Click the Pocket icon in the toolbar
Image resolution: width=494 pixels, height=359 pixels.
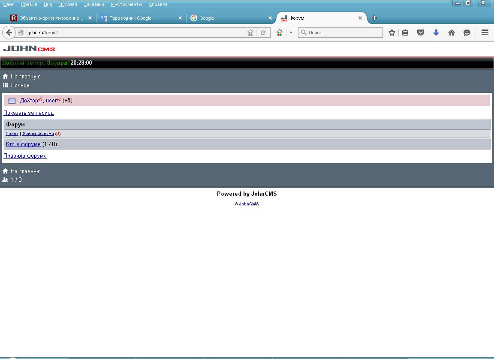click(421, 33)
